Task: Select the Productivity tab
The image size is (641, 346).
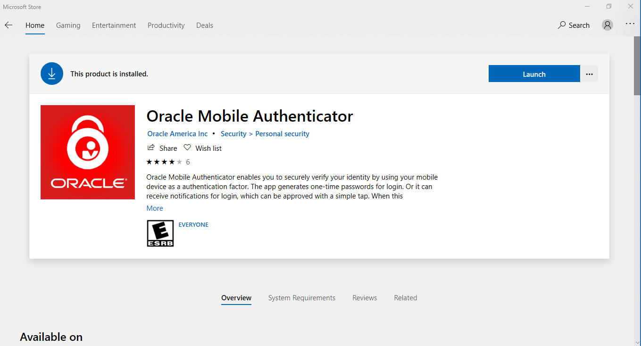Action: pos(166,25)
